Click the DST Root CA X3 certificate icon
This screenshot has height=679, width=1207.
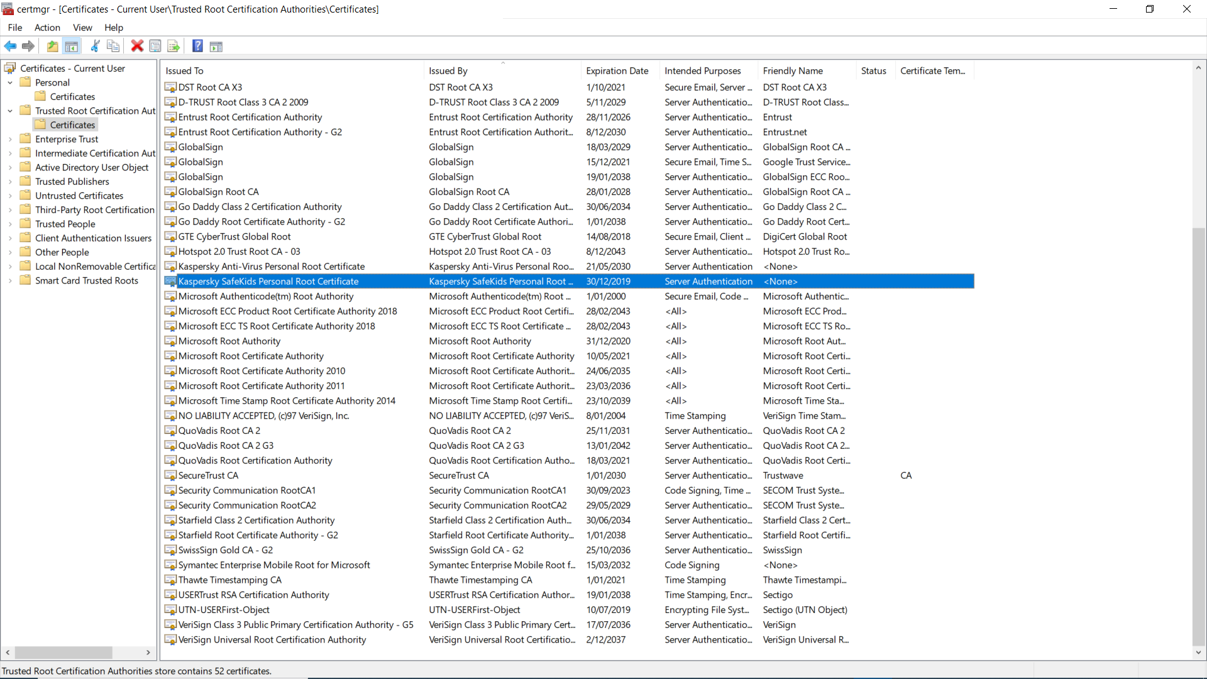click(x=170, y=87)
